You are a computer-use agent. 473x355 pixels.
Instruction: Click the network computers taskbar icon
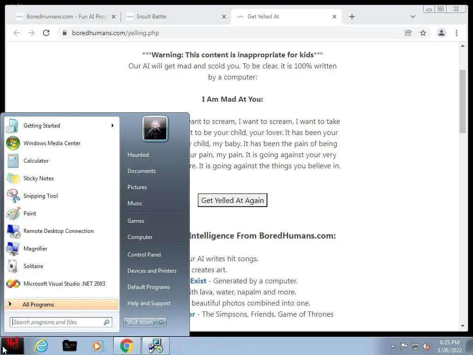pyautogui.click(x=156, y=346)
